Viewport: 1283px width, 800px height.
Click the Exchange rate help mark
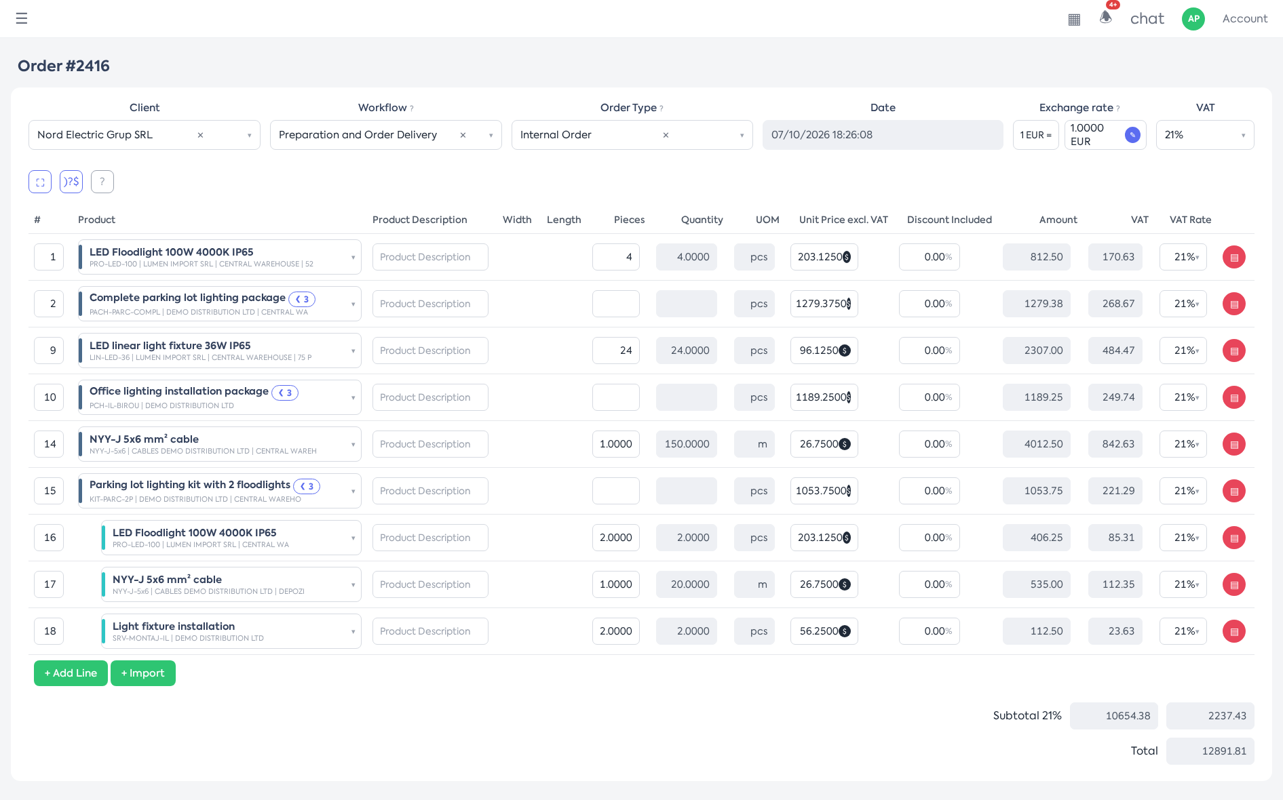pyautogui.click(x=1118, y=108)
